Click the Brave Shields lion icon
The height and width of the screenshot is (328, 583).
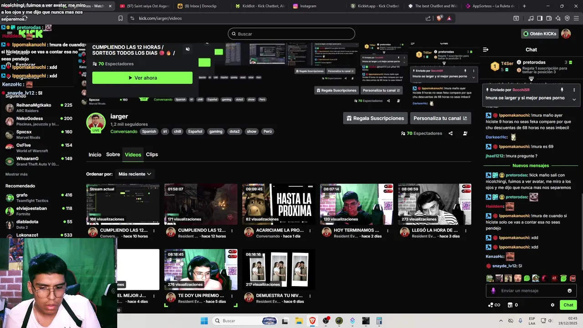coord(439,18)
